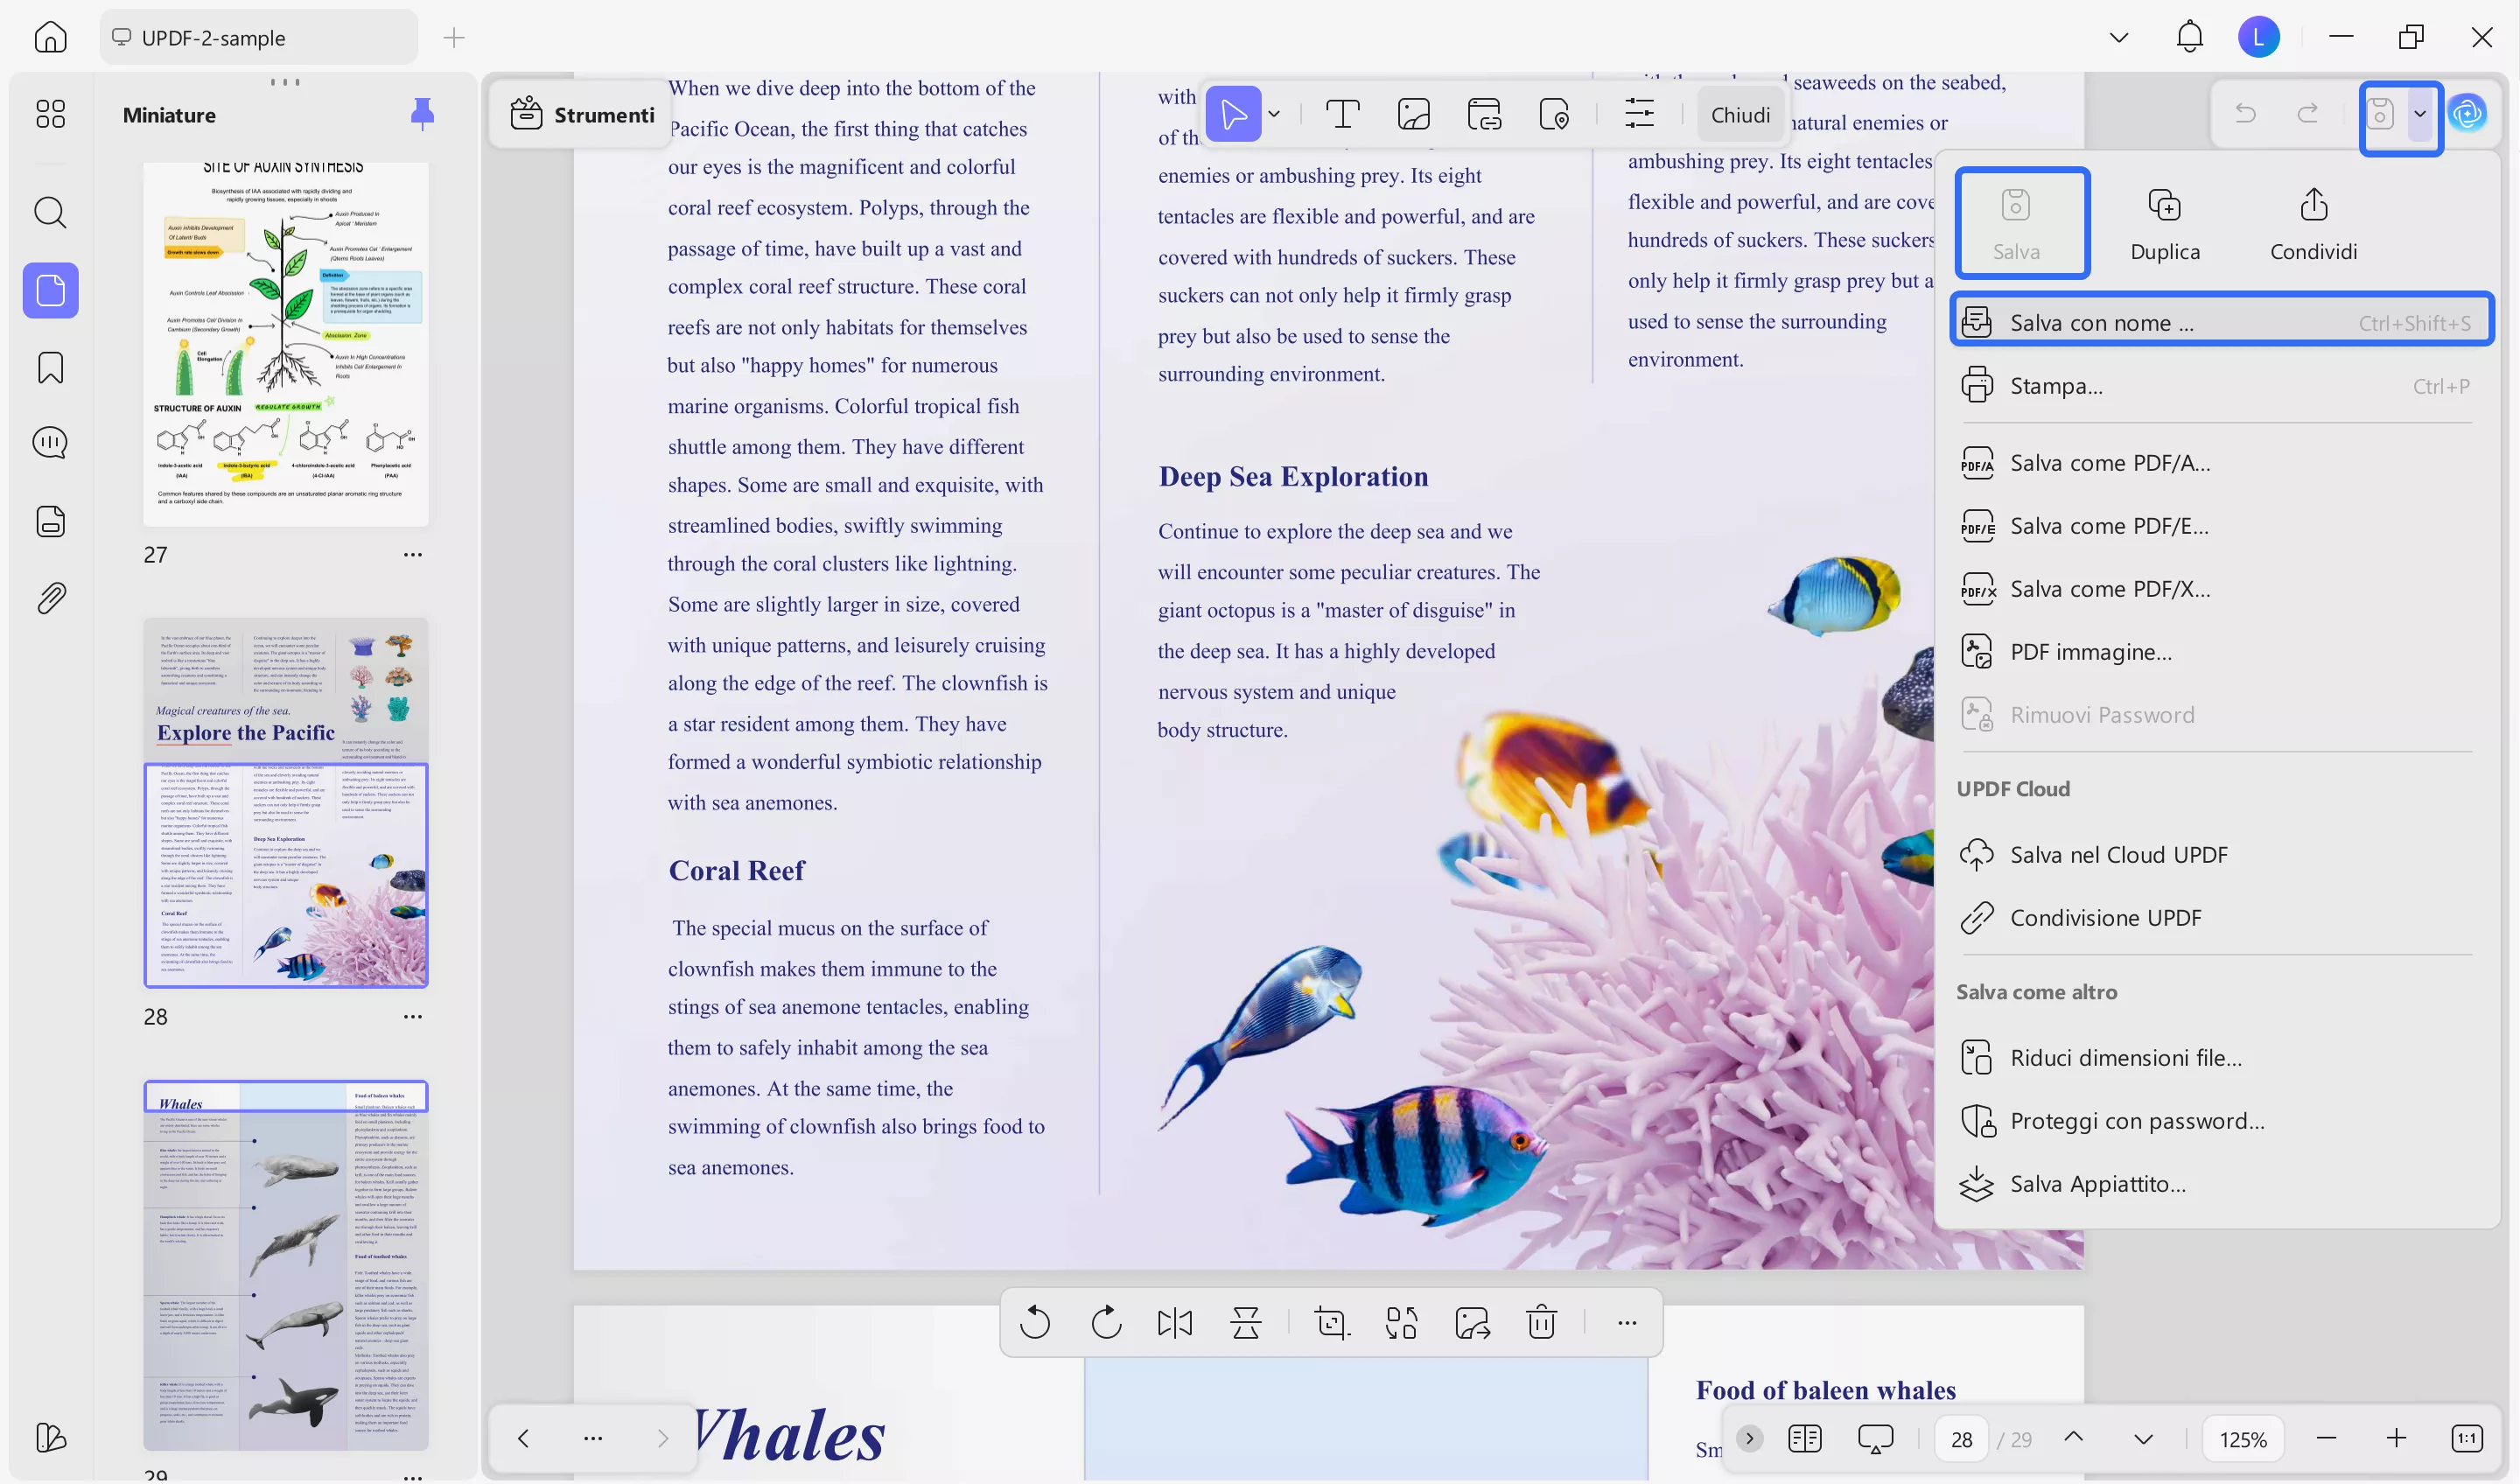
Task: Delete the selected image with the trash icon
Action: tap(1540, 1322)
